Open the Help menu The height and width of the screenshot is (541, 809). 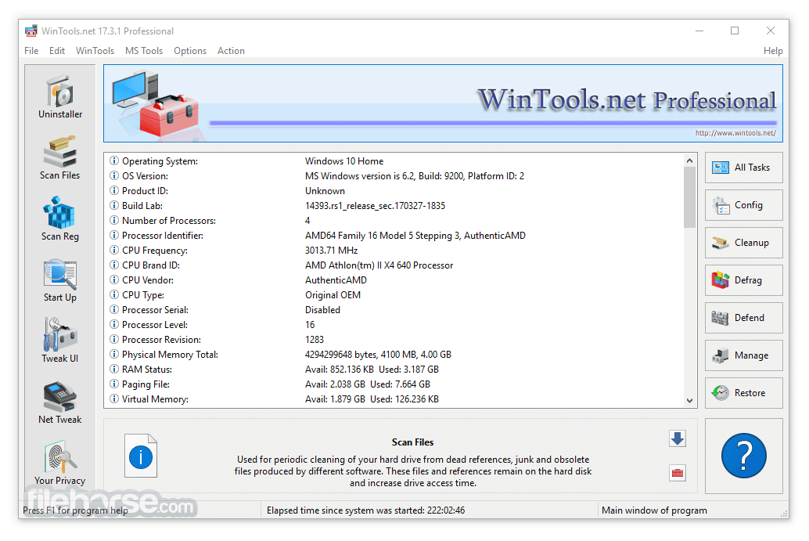(773, 51)
